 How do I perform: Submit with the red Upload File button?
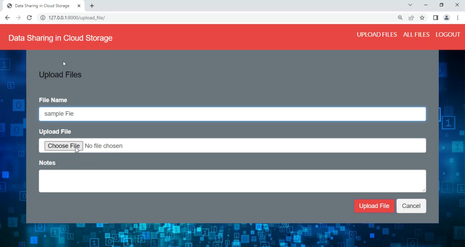coord(374,206)
